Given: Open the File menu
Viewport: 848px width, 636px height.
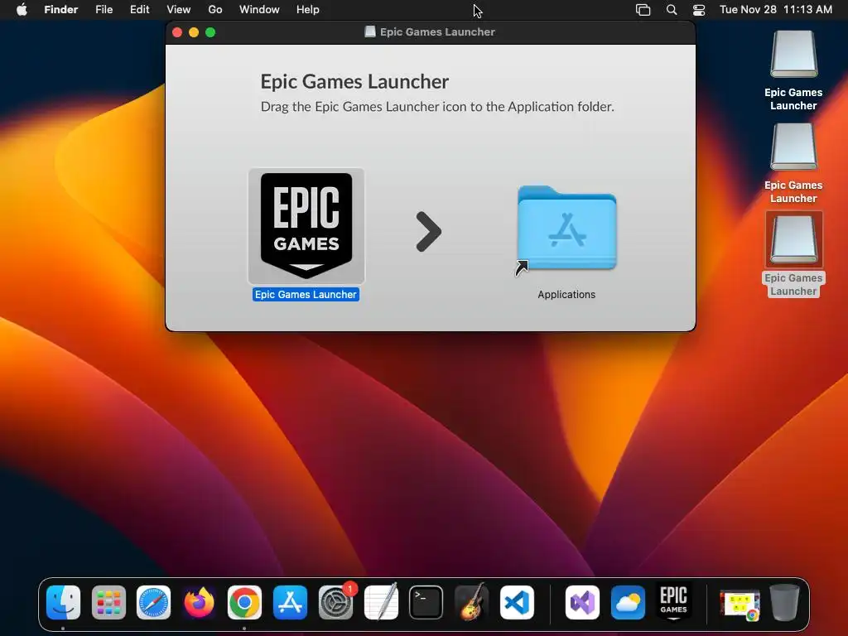Looking at the screenshot, I should [x=104, y=10].
